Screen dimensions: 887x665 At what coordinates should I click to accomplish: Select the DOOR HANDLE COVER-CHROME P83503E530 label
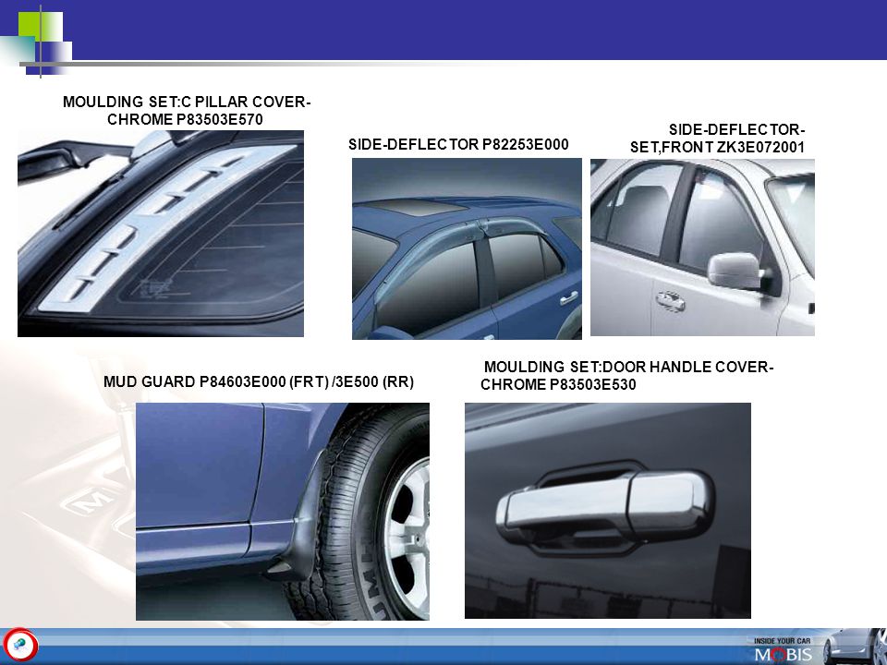[x=626, y=376]
